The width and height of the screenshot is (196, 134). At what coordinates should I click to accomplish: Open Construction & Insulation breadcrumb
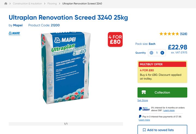(27, 4)
